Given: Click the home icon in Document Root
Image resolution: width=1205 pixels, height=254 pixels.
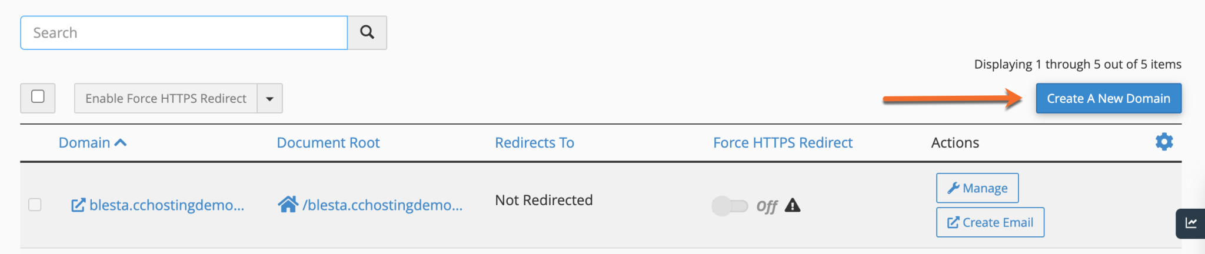Looking at the screenshot, I should click(288, 205).
